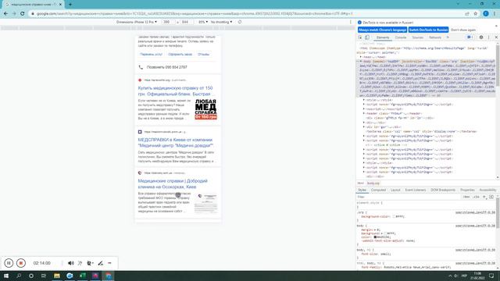Open DevTools settings gear
This screenshot has height=281, width=500.
(481, 37)
